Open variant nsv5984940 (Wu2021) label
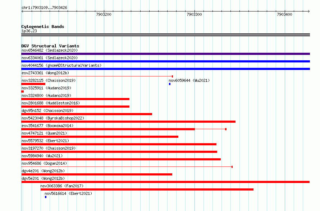The width and height of the screenshot is (320, 211). pyautogui.click(x=42, y=156)
